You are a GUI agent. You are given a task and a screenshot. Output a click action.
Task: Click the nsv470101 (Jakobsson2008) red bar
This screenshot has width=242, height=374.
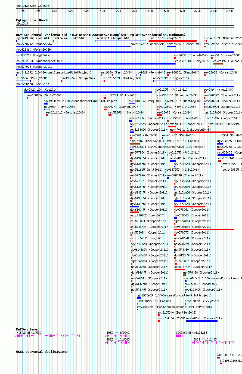click(202, 132)
